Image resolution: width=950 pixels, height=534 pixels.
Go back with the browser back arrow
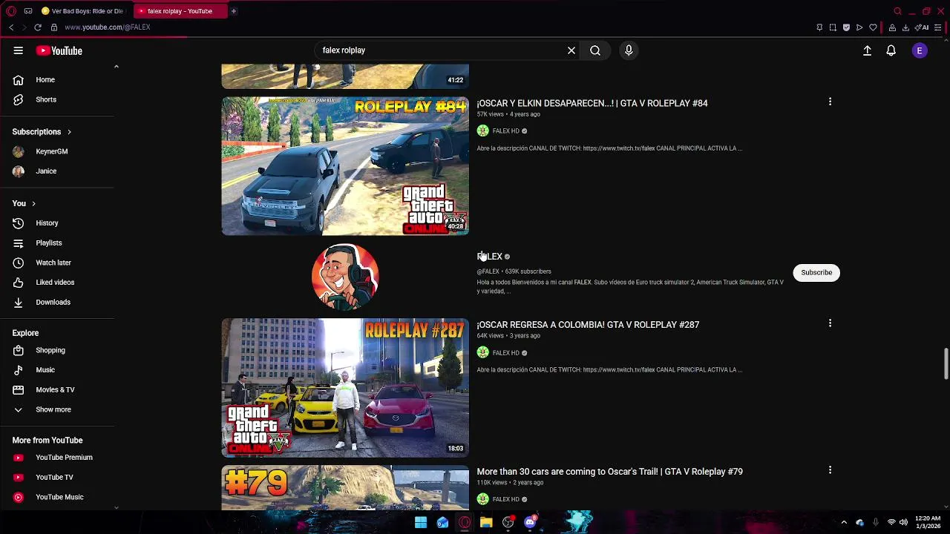11,27
